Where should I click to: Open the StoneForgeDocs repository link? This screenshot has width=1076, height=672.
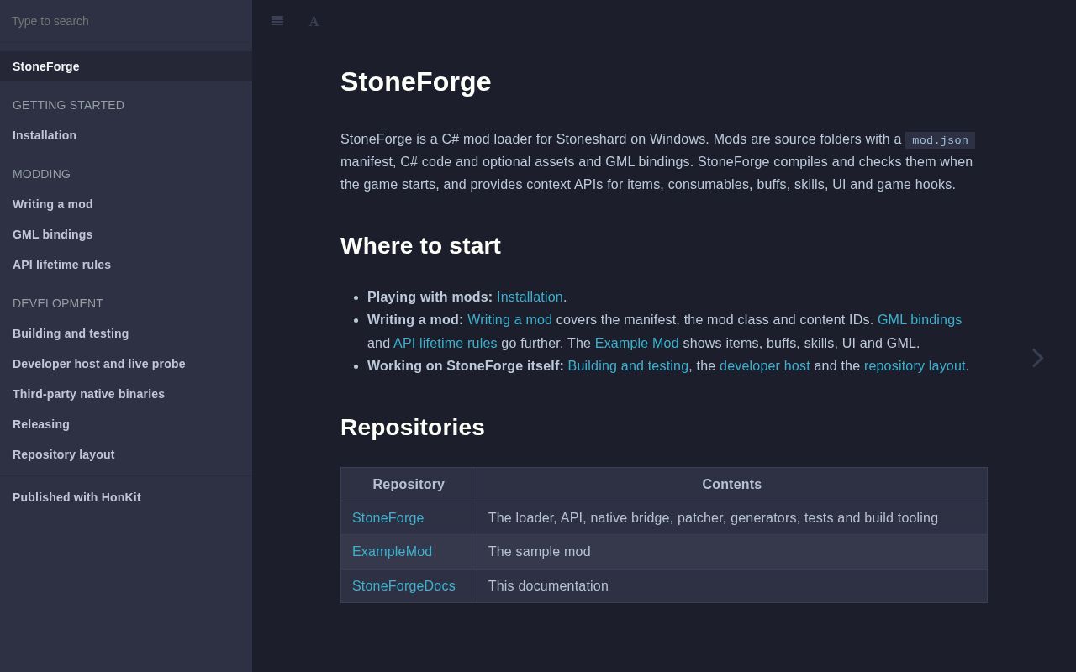click(x=403, y=586)
